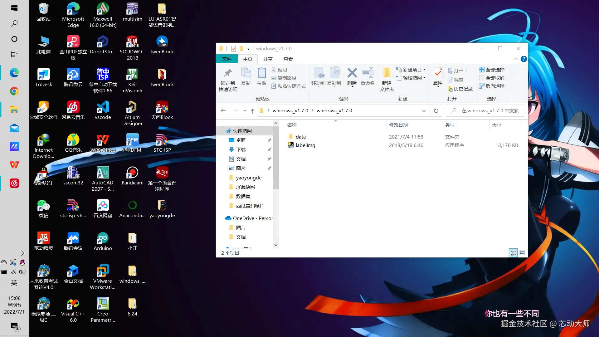This screenshot has width=599, height=337.
Task: Click the refresh button beside address bar
Action: 436,111
